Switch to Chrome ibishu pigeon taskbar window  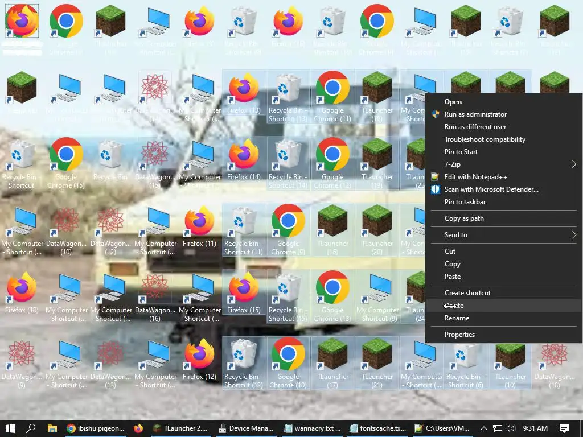coord(96,428)
